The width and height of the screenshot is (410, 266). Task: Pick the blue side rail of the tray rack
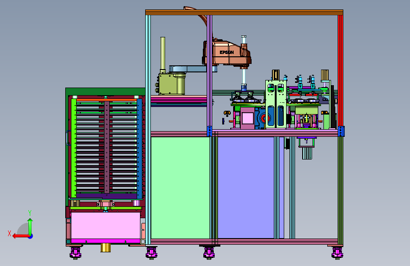[x=140, y=149]
